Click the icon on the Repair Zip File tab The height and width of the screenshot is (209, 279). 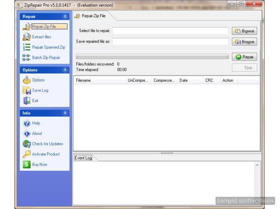coord(77,16)
